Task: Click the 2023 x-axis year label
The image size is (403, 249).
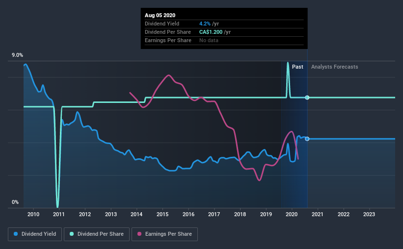Action: tap(369, 214)
